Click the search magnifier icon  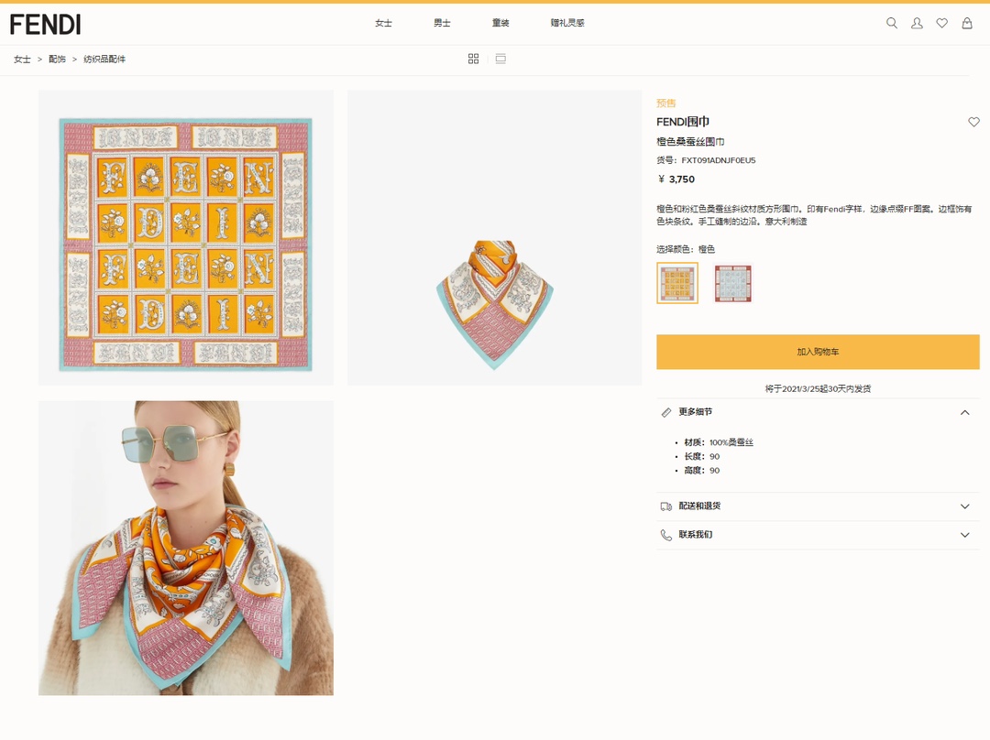pos(891,23)
